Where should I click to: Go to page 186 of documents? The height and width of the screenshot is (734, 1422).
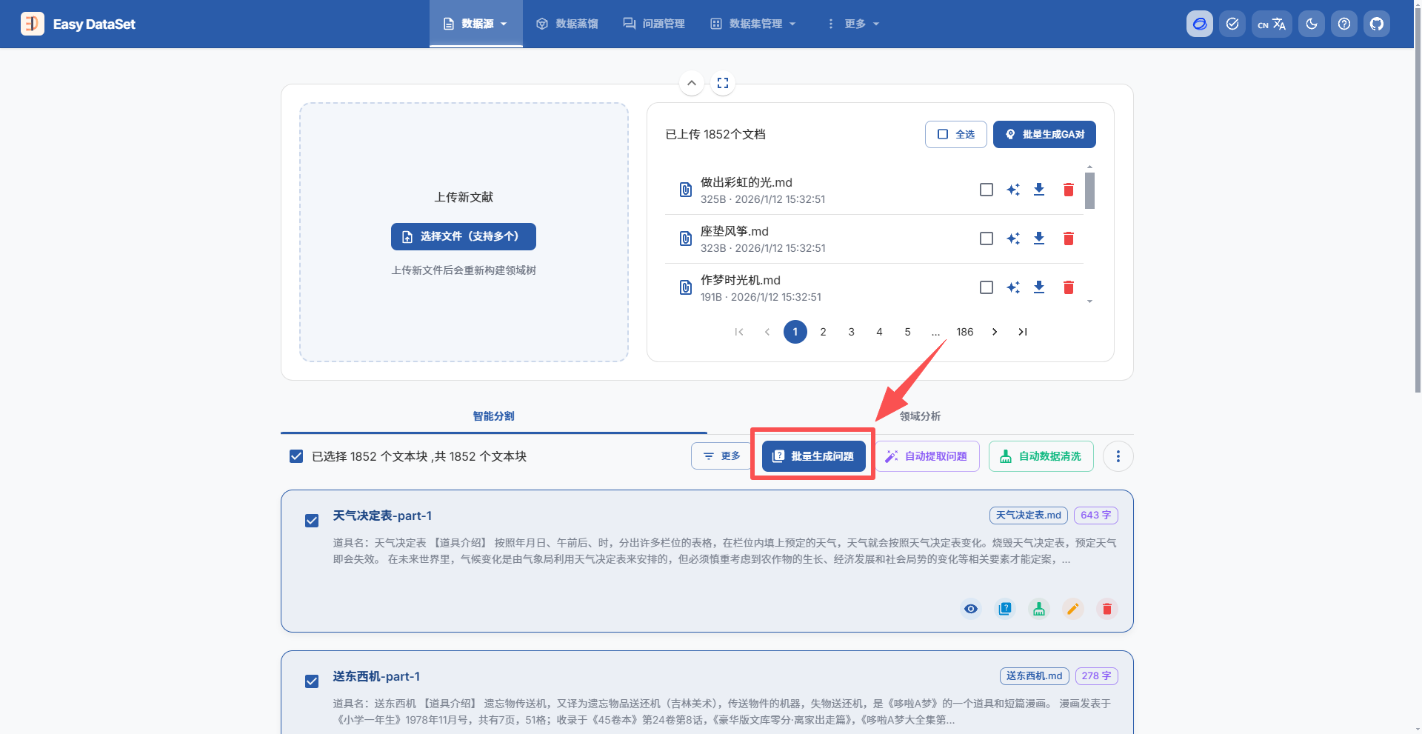(964, 332)
